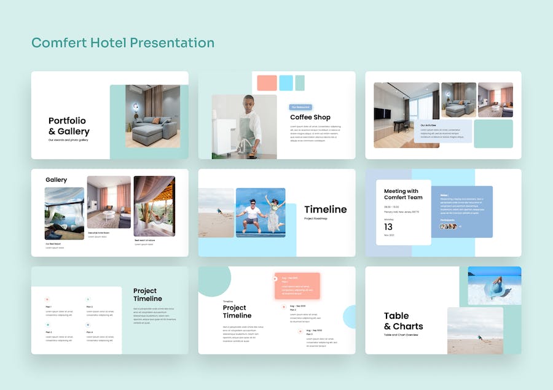Click the Plan 1 red marker icon

pyautogui.click(x=47, y=299)
